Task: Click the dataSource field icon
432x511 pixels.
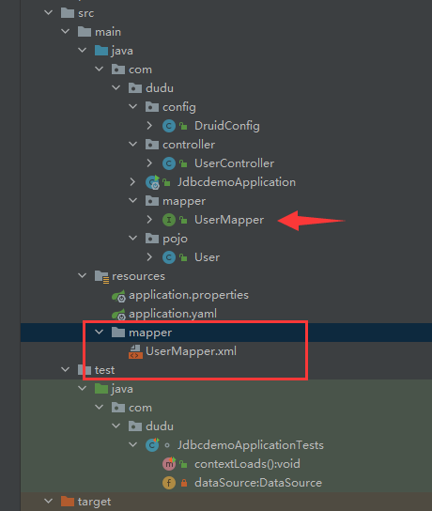Action: click(169, 483)
